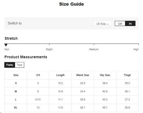Switch measurement units to CM
Screen dimensions: 143x113
click(120, 24)
